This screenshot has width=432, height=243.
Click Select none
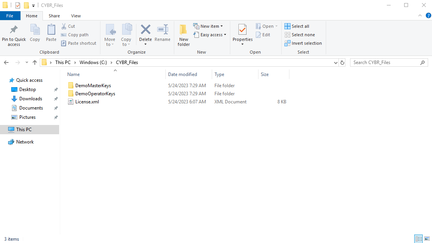tap(299, 35)
